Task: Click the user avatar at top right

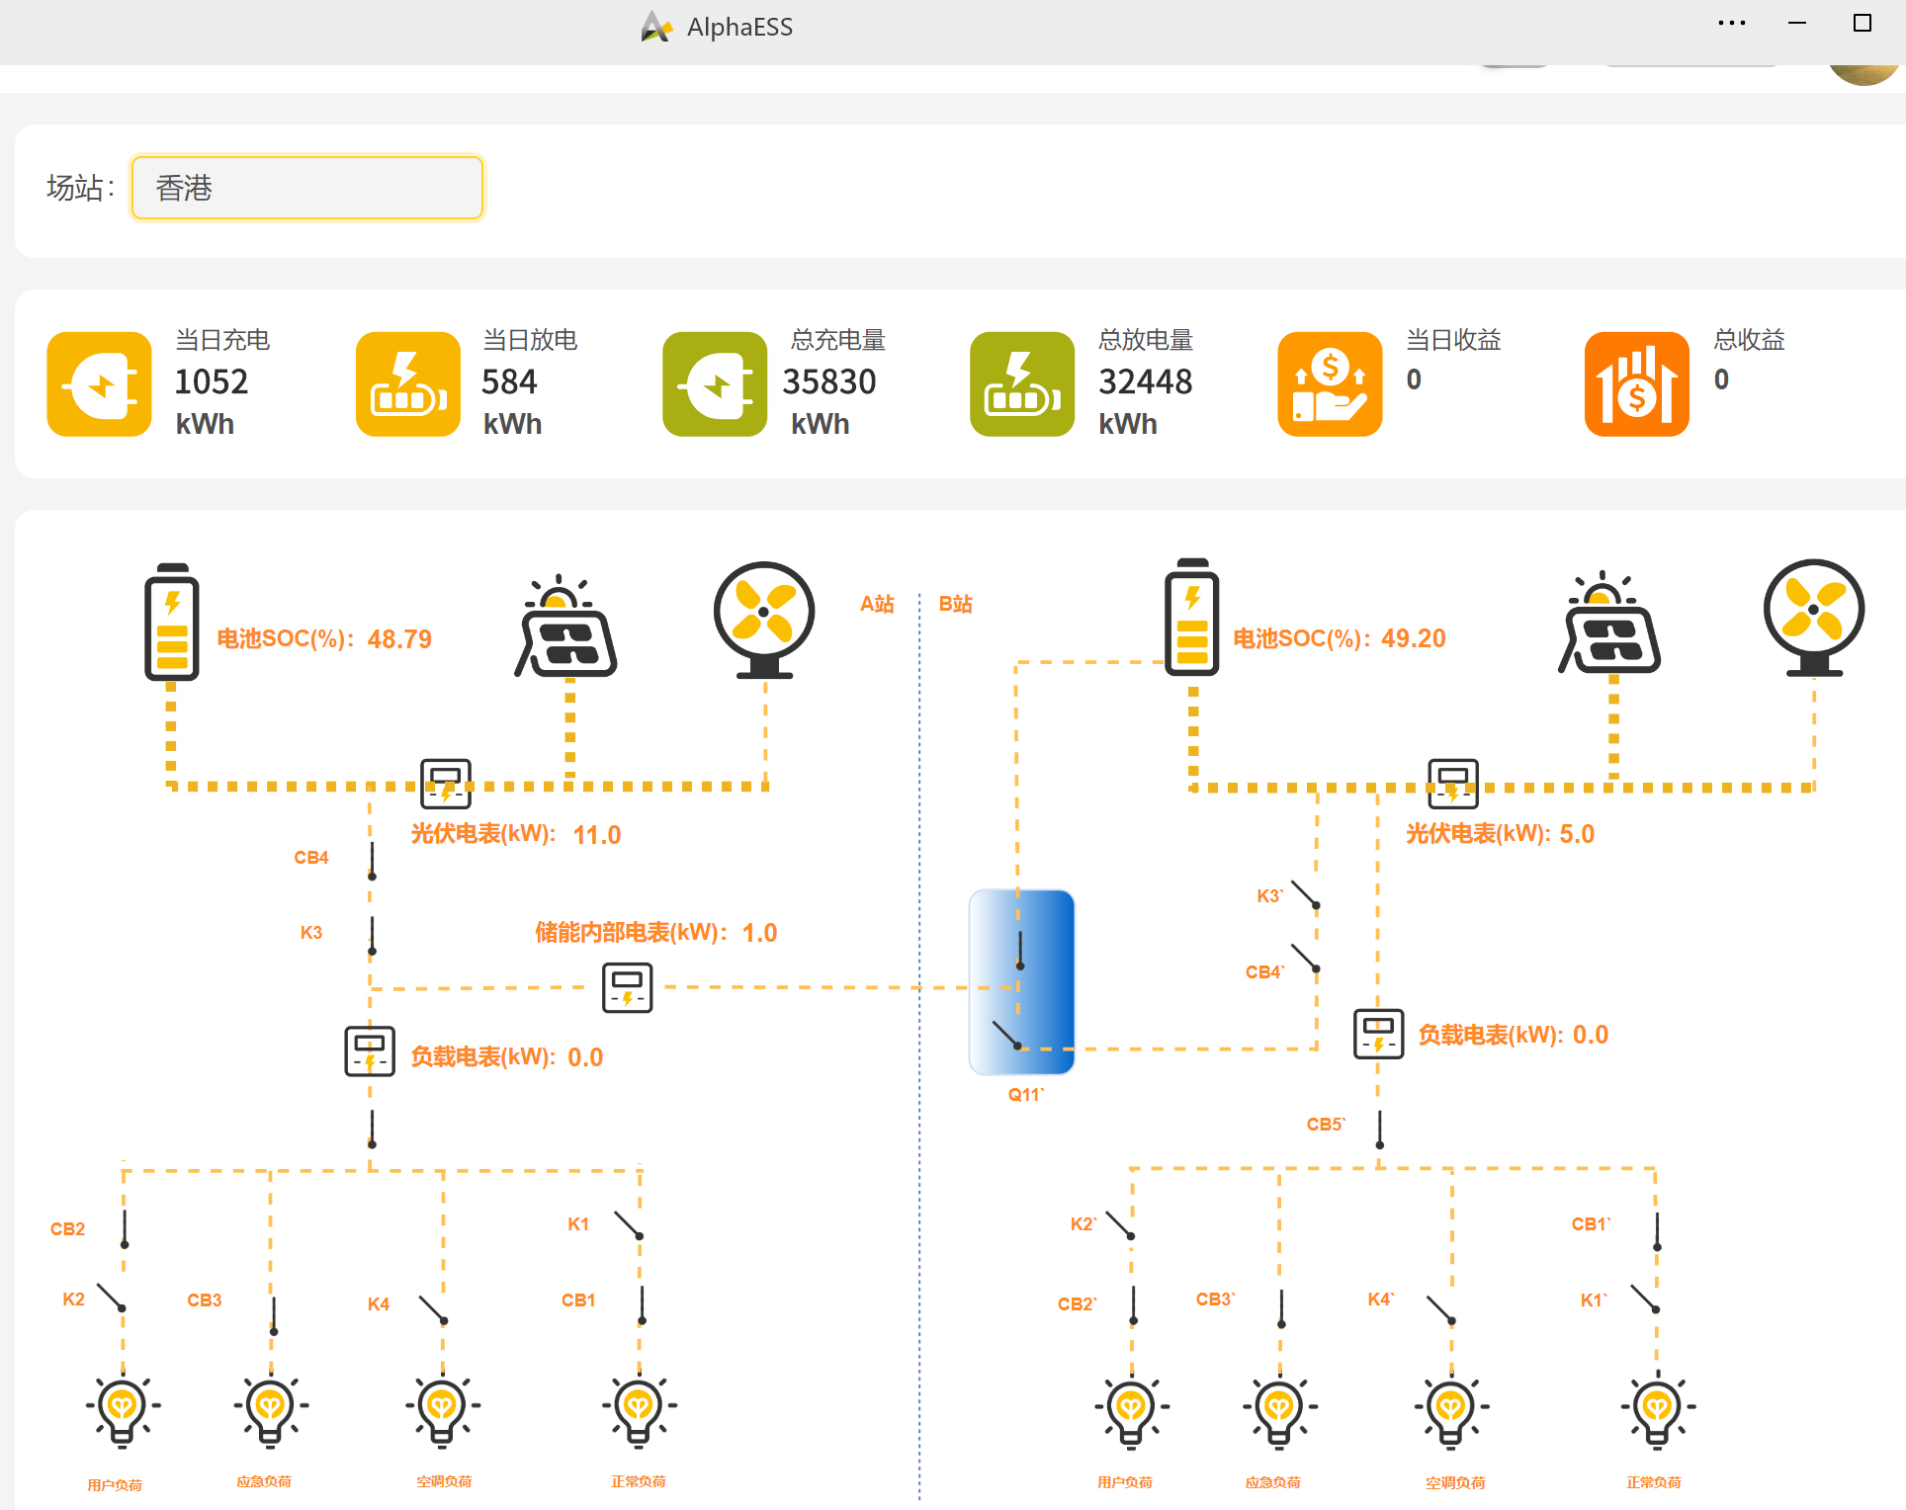Action: pyautogui.click(x=1863, y=71)
